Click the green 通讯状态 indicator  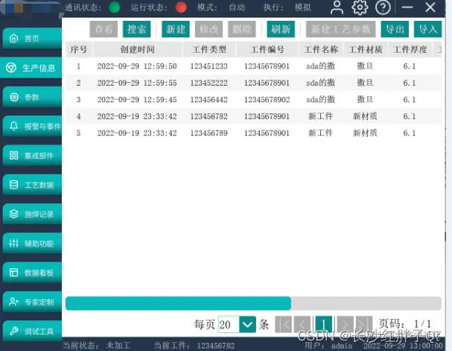pyautogui.click(x=115, y=7)
